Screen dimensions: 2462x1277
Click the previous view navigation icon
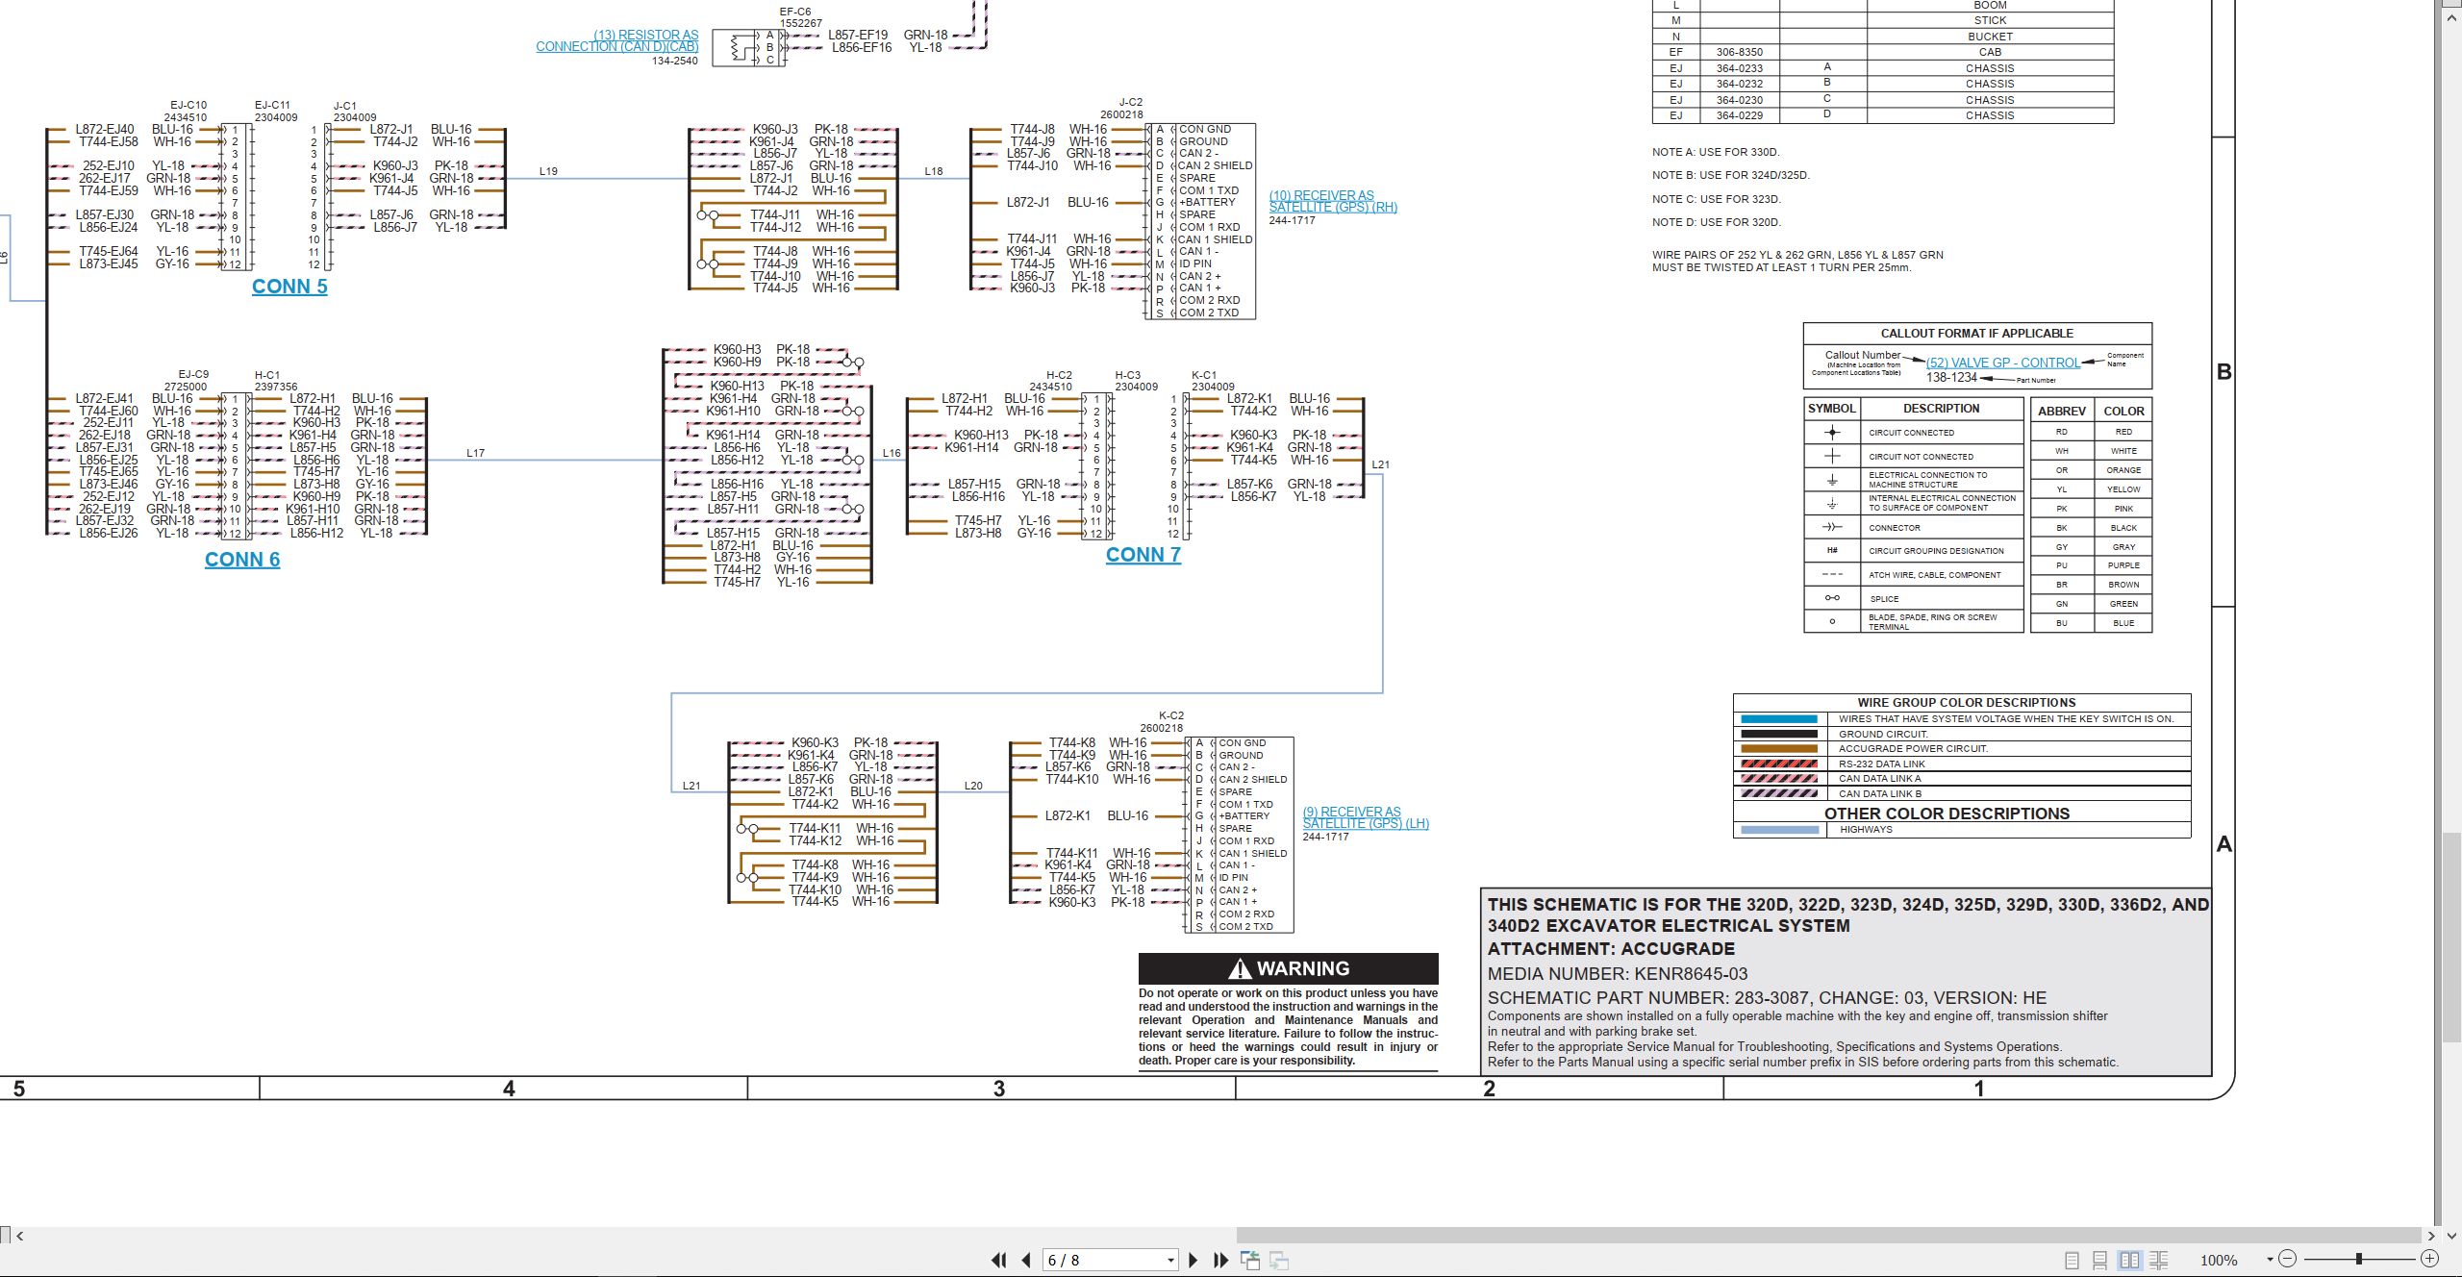point(1250,1260)
